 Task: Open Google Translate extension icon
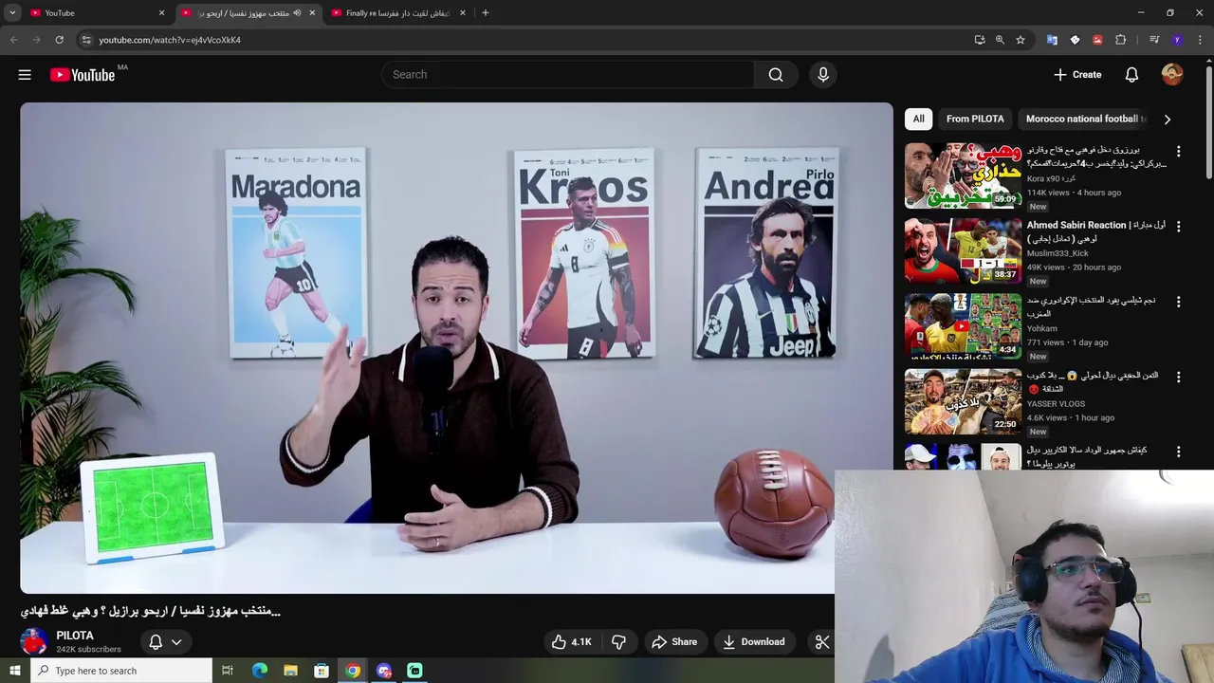[1052, 40]
